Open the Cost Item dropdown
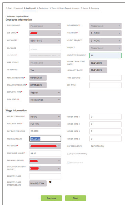The image size is (128, 207). pyautogui.click(x=105, y=33)
